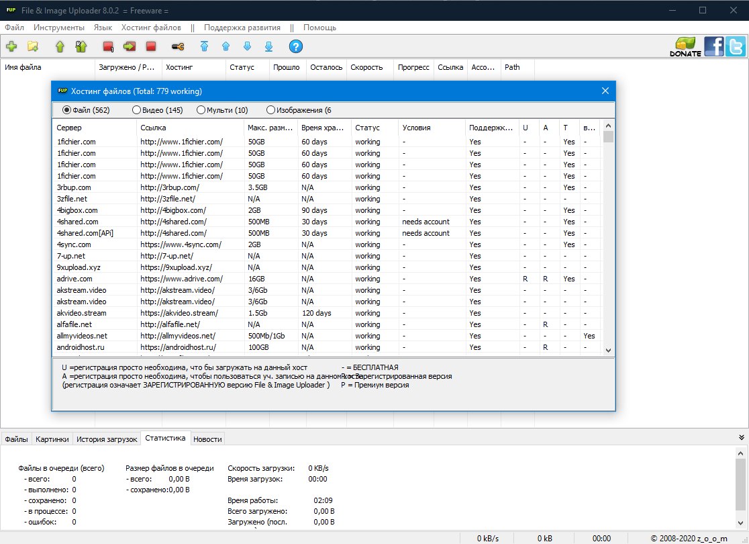The image size is (749, 544).
Task: Open accounts via the key icon
Action: point(178,46)
